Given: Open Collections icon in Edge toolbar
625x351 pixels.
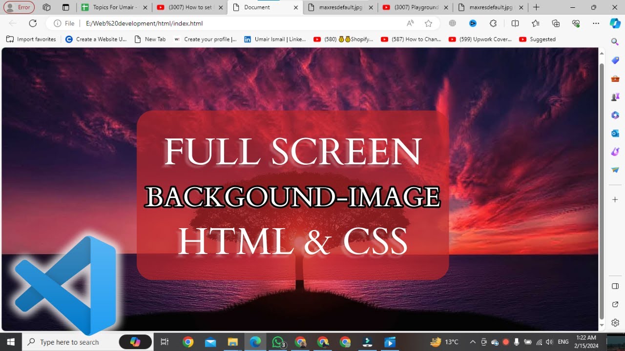Looking at the screenshot, I should pyautogui.click(x=556, y=23).
